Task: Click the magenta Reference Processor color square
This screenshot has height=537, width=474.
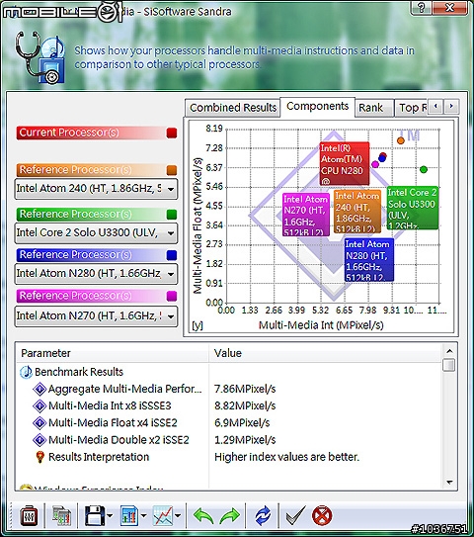Action: click(172, 296)
